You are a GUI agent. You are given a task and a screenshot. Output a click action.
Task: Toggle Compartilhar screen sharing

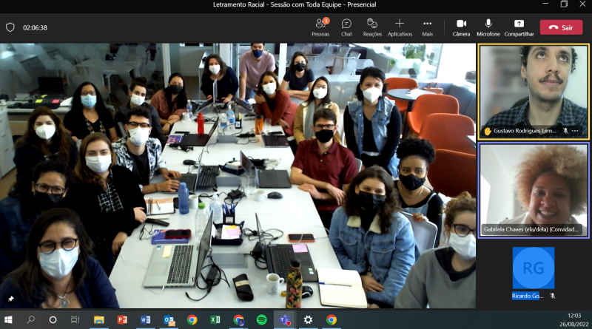(x=519, y=27)
